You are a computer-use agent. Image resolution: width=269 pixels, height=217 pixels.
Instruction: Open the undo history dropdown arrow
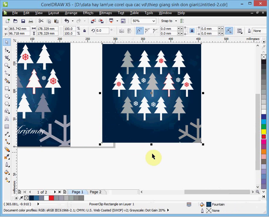pyautogui.click(x=72, y=21)
